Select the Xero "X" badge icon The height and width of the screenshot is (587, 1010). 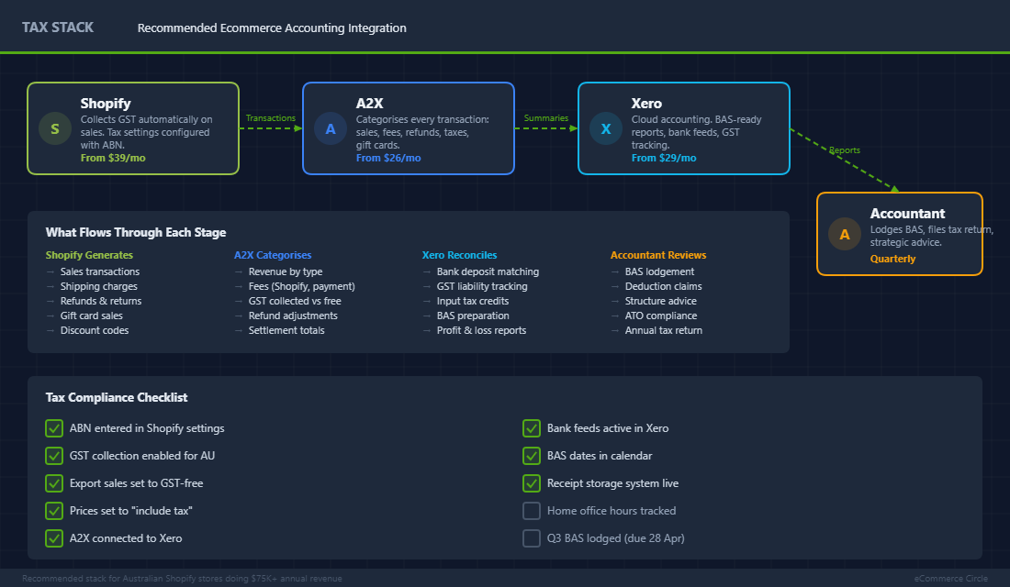tap(606, 128)
